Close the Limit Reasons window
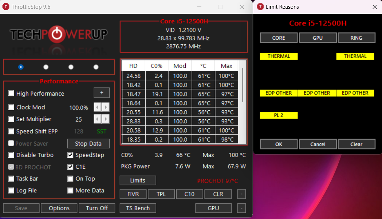 pos(375,7)
